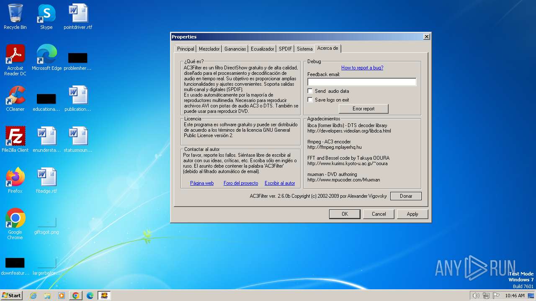The width and height of the screenshot is (536, 301).
Task: Switch to the SPDIF tab
Action: click(285, 49)
